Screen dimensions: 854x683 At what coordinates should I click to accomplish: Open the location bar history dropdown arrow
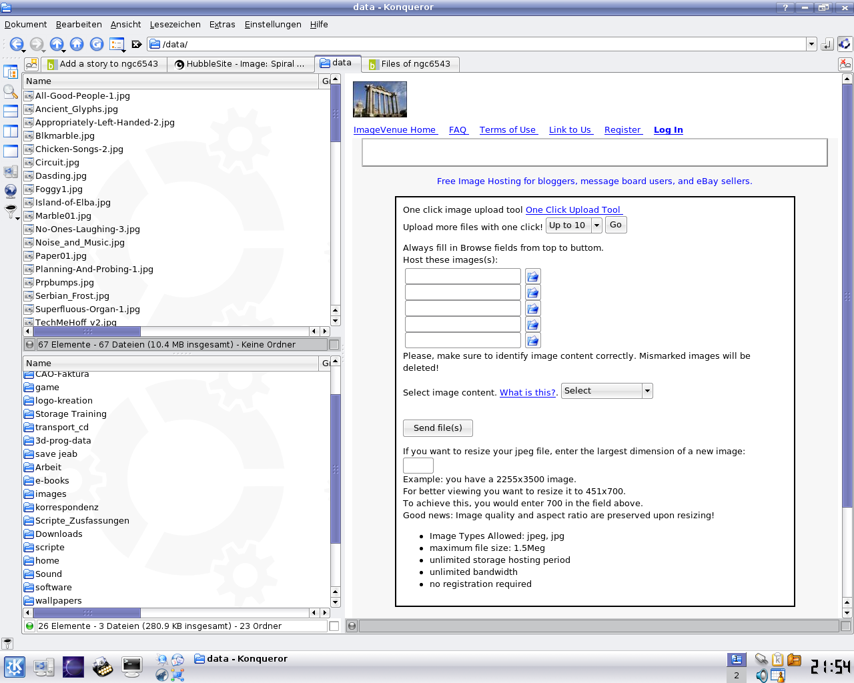pos(811,44)
